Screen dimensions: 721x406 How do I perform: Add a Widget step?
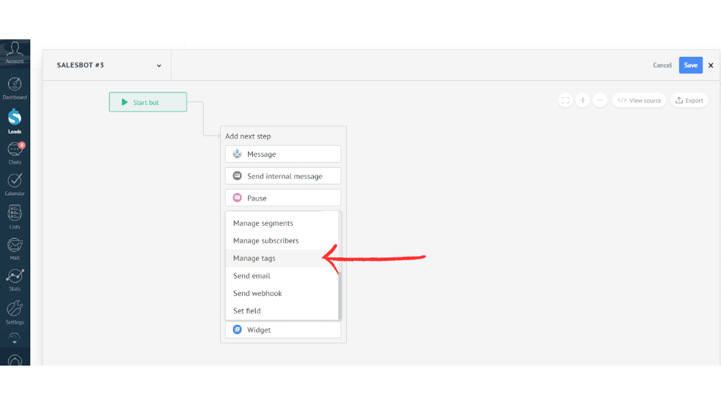tap(283, 330)
